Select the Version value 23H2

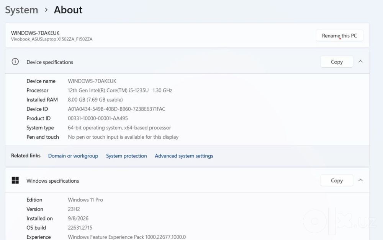point(74,209)
